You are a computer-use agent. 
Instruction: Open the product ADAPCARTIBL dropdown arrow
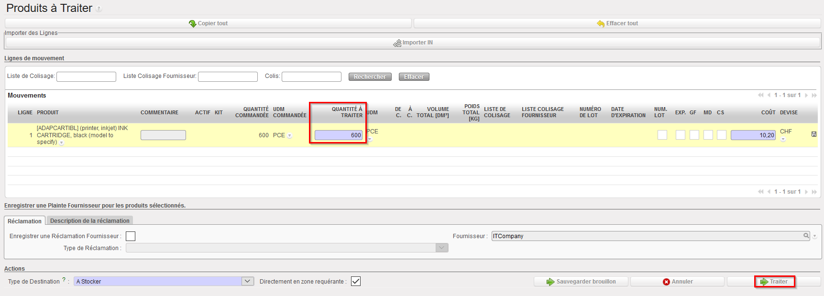click(x=62, y=143)
